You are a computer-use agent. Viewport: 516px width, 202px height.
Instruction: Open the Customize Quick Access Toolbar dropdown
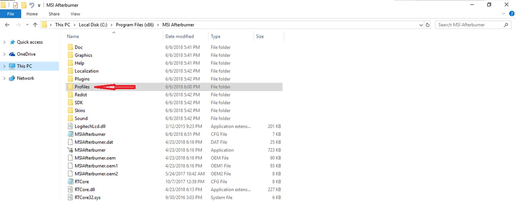tap(39, 5)
